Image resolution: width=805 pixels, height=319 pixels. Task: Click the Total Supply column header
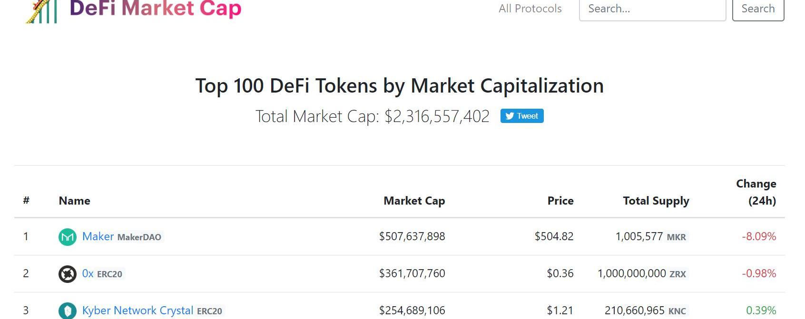(x=656, y=201)
